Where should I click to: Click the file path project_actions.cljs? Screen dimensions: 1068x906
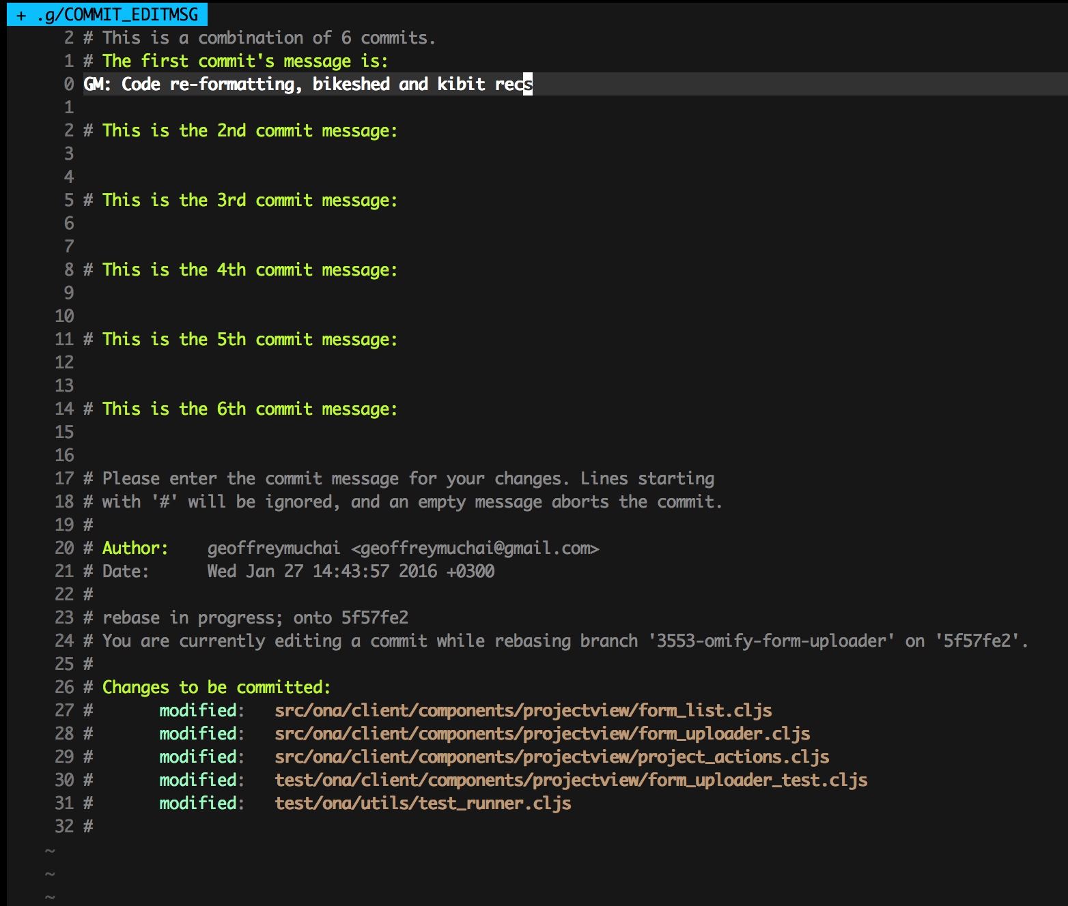coord(552,757)
